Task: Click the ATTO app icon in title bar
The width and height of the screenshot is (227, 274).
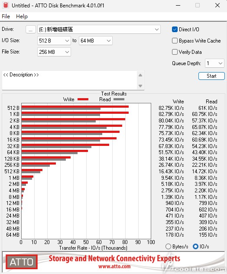Action: pos(6,5)
